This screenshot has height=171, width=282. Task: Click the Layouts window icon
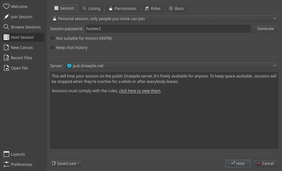[6, 154]
